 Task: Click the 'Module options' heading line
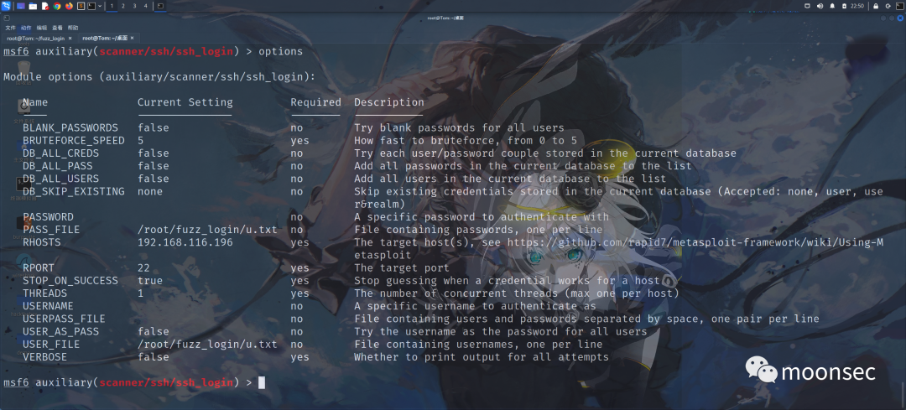click(159, 77)
